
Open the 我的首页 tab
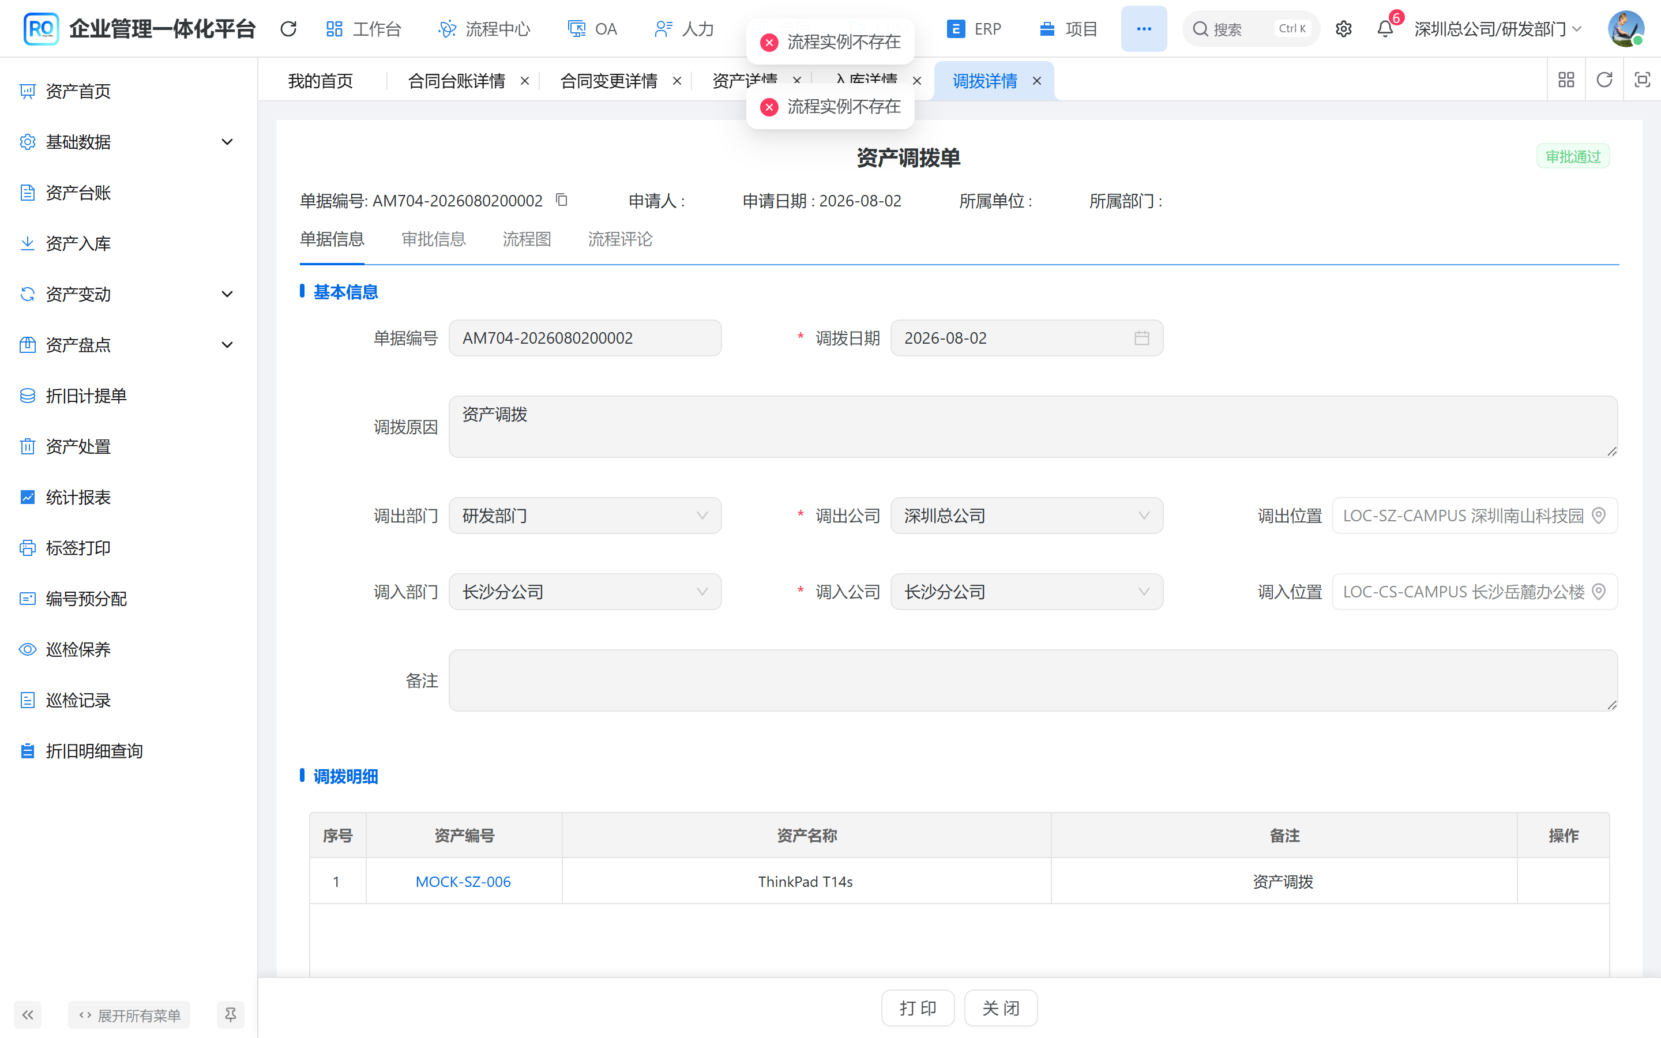coord(321,81)
